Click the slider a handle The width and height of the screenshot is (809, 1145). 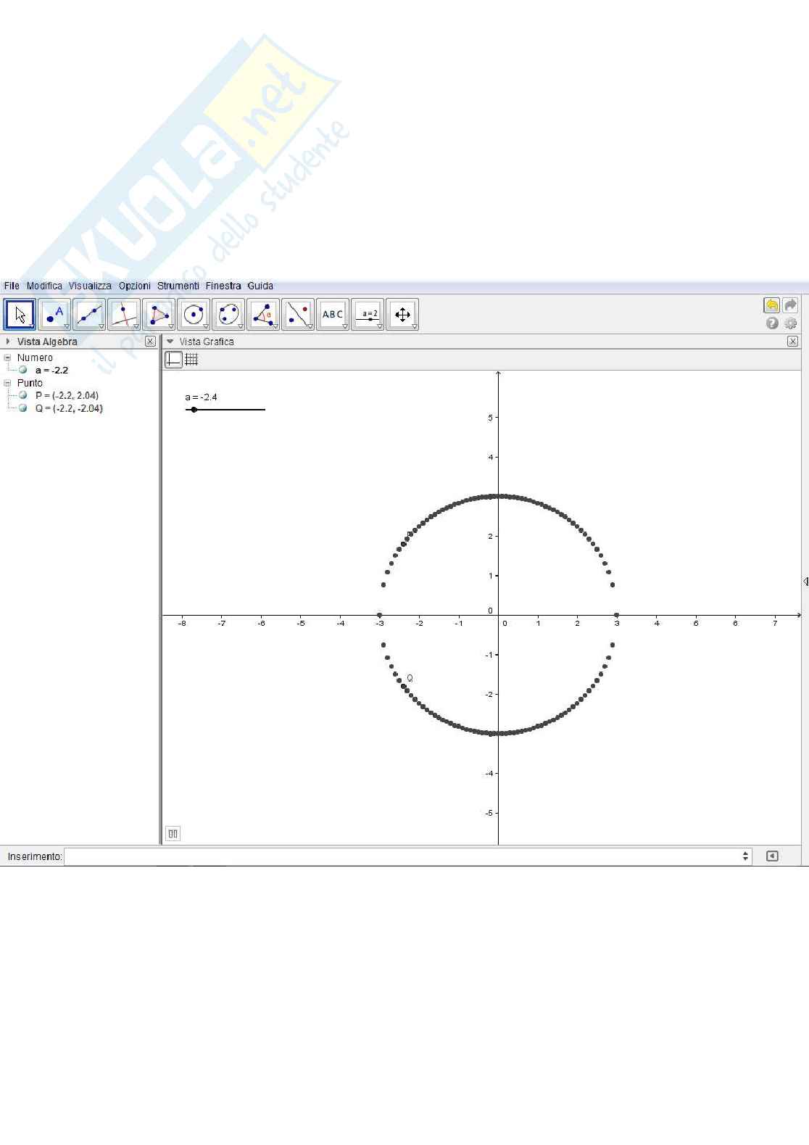[194, 410]
